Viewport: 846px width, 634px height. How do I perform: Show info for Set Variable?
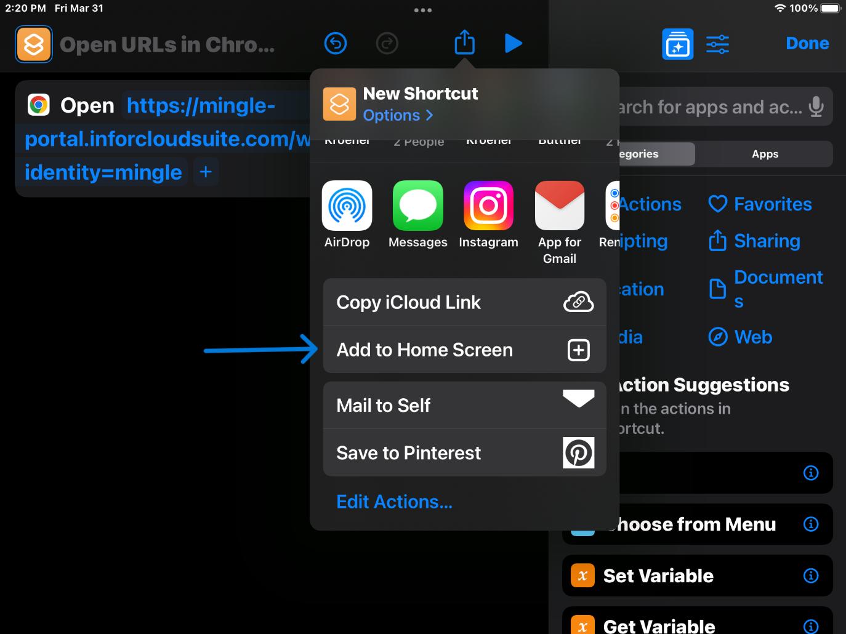(x=811, y=576)
